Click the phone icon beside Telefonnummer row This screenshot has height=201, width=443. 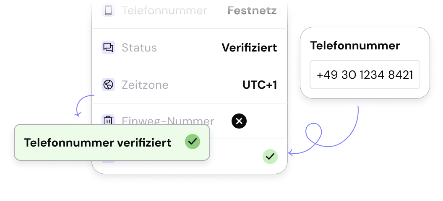tap(108, 10)
